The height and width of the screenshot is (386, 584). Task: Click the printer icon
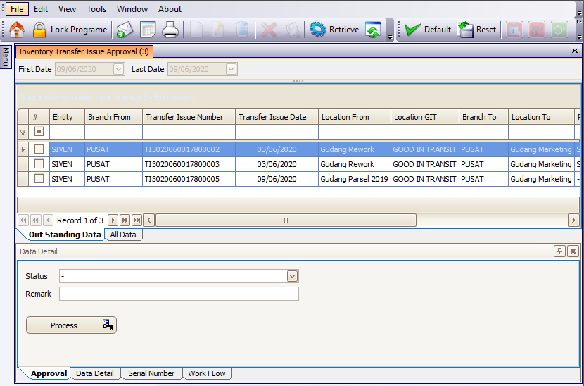[x=170, y=30]
